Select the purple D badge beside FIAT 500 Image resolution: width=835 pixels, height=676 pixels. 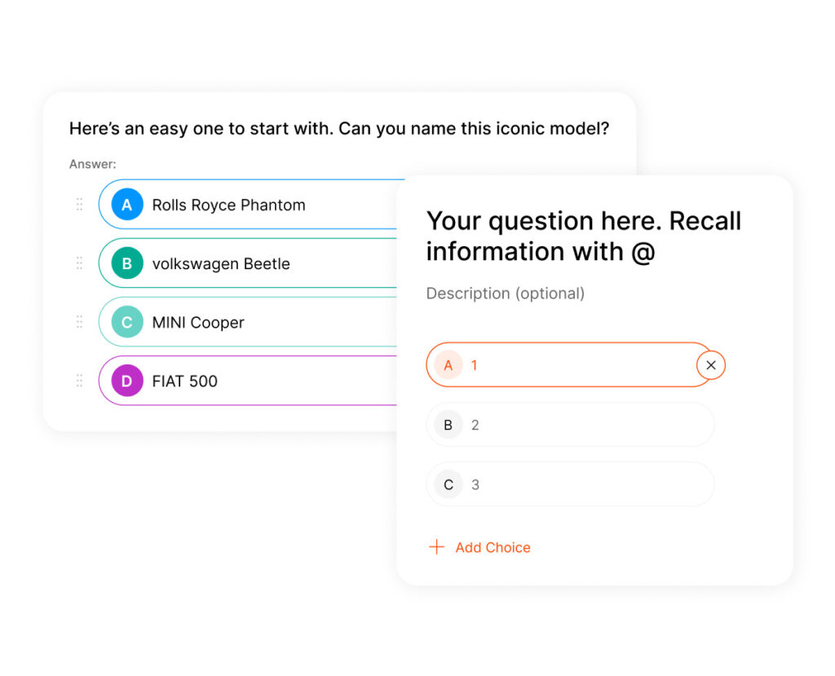[x=126, y=381]
